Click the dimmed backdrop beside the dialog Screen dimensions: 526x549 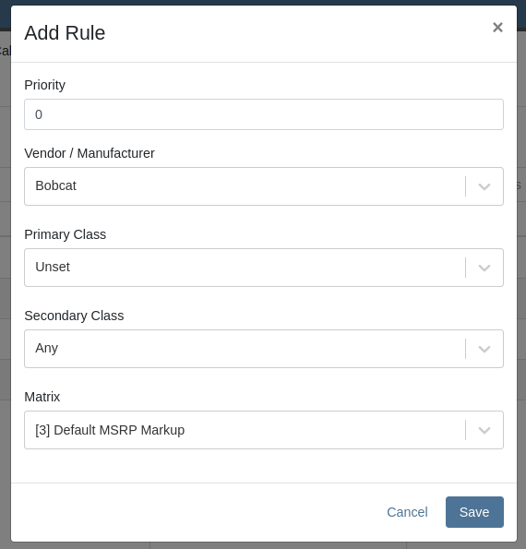tap(521, 280)
